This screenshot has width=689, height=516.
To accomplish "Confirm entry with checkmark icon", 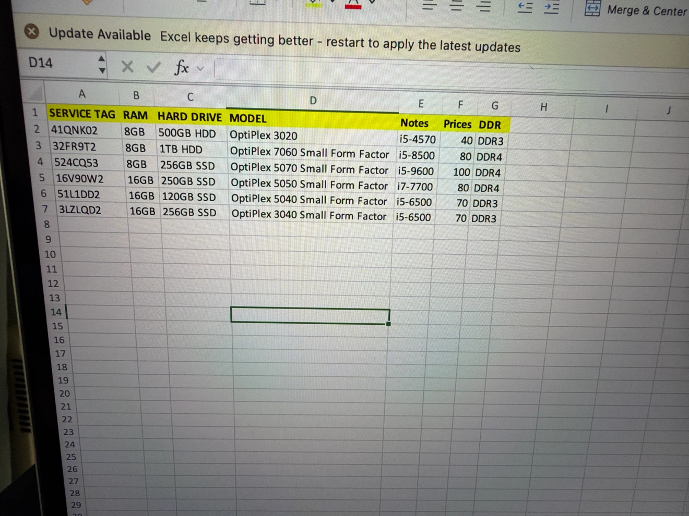I will point(153,67).
